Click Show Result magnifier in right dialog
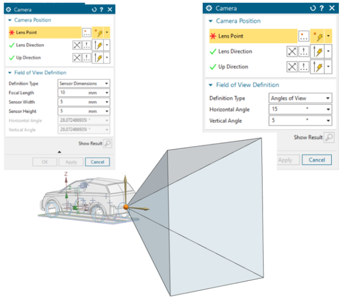The height and width of the screenshot is (298, 340). pyautogui.click(x=329, y=137)
